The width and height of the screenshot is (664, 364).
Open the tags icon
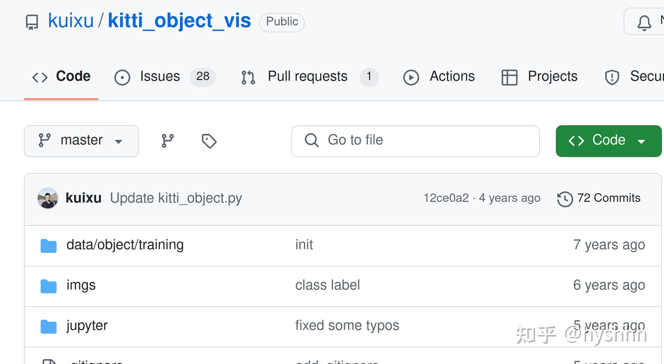[209, 141]
